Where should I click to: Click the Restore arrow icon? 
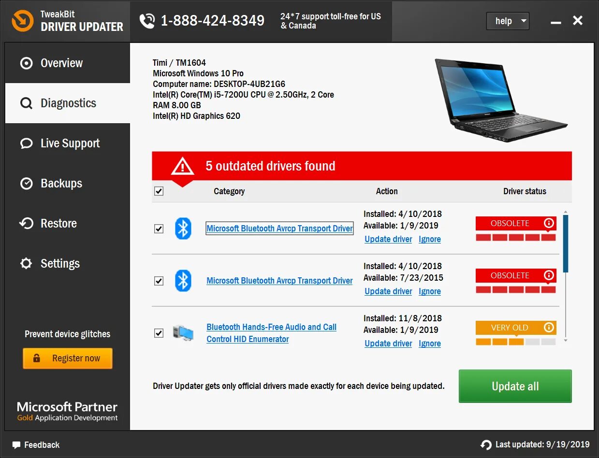[x=27, y=223]
